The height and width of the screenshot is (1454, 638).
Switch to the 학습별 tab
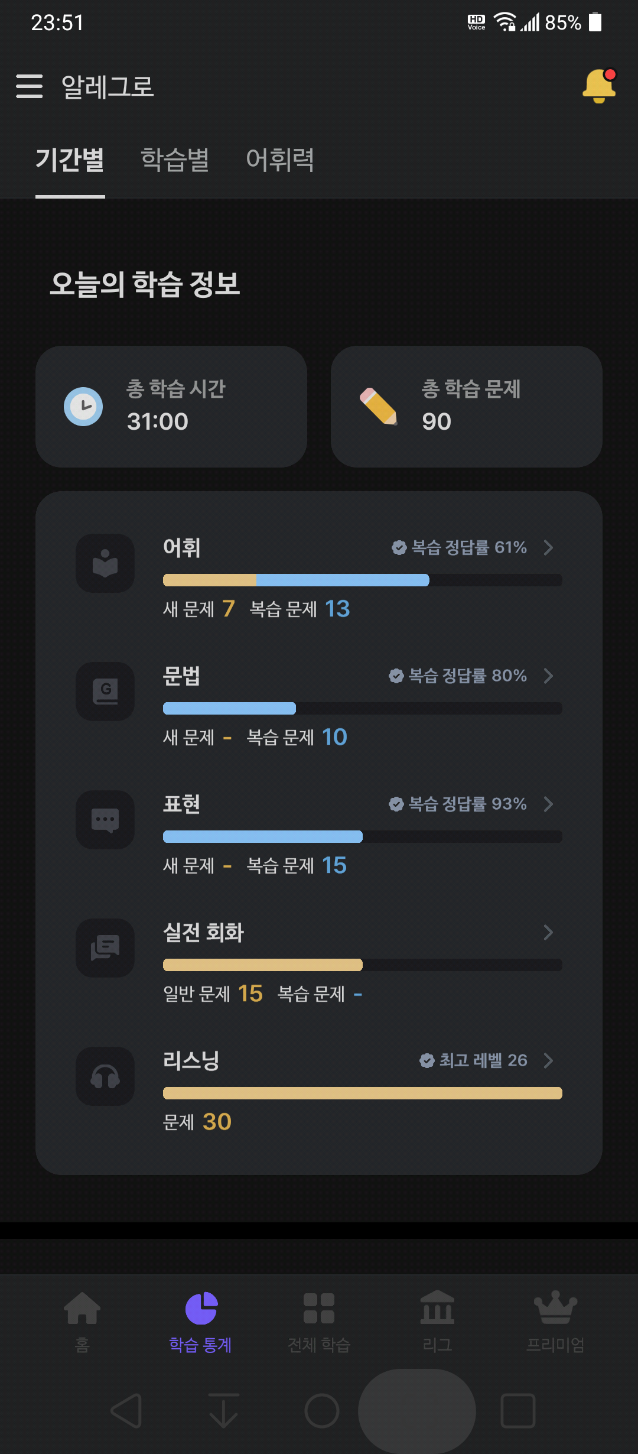point(175,160)
